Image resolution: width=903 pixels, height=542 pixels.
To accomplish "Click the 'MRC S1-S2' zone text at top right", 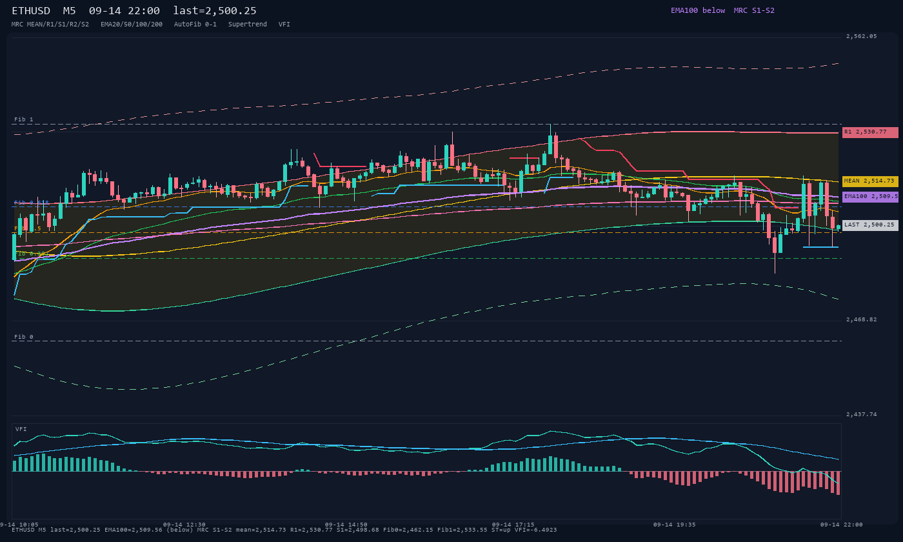I will coord(754,10).
